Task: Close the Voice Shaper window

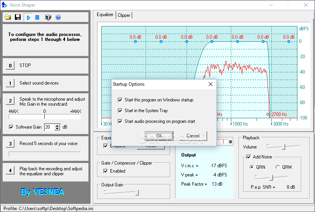Action: (306, 5)
